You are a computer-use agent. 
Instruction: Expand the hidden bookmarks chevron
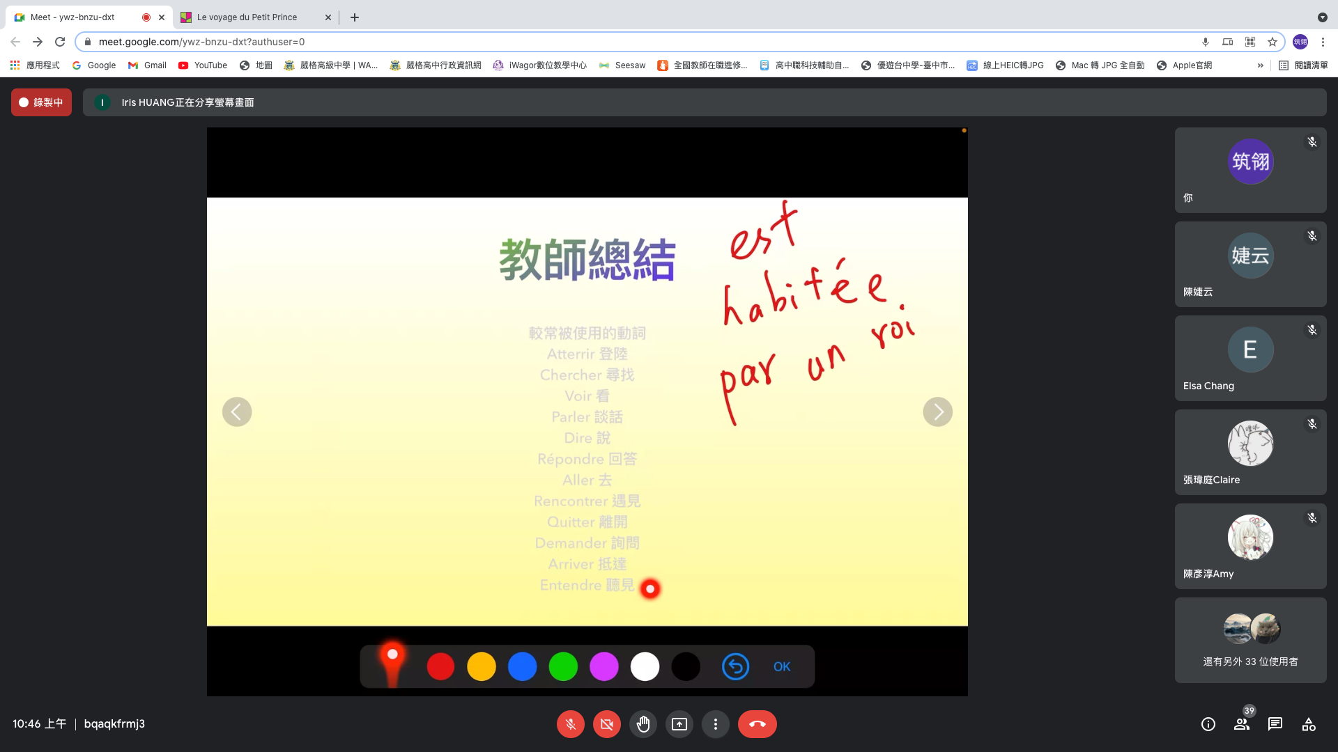1260,65
